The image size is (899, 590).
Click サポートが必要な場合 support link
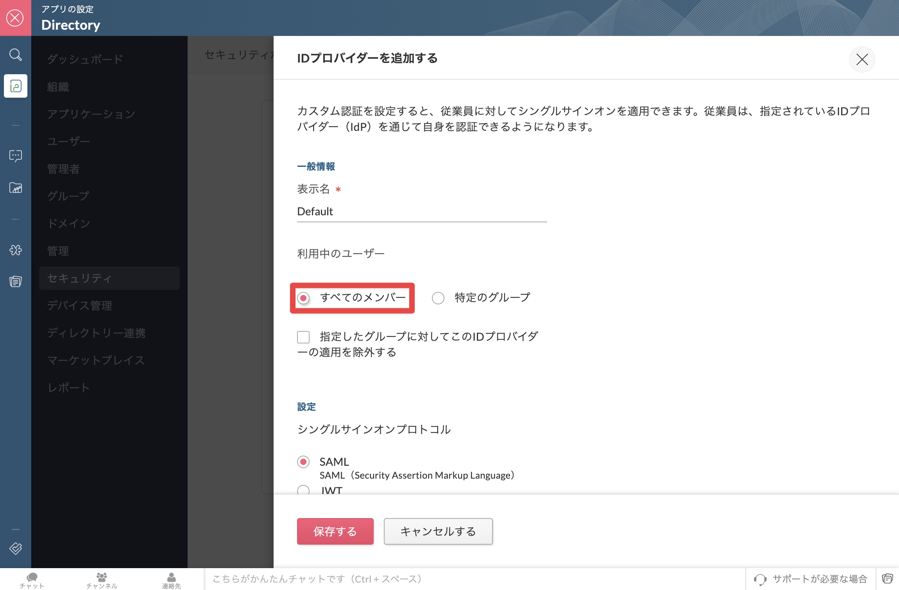pos(820,579)
